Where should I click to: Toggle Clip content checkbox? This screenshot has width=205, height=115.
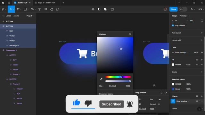173,26
